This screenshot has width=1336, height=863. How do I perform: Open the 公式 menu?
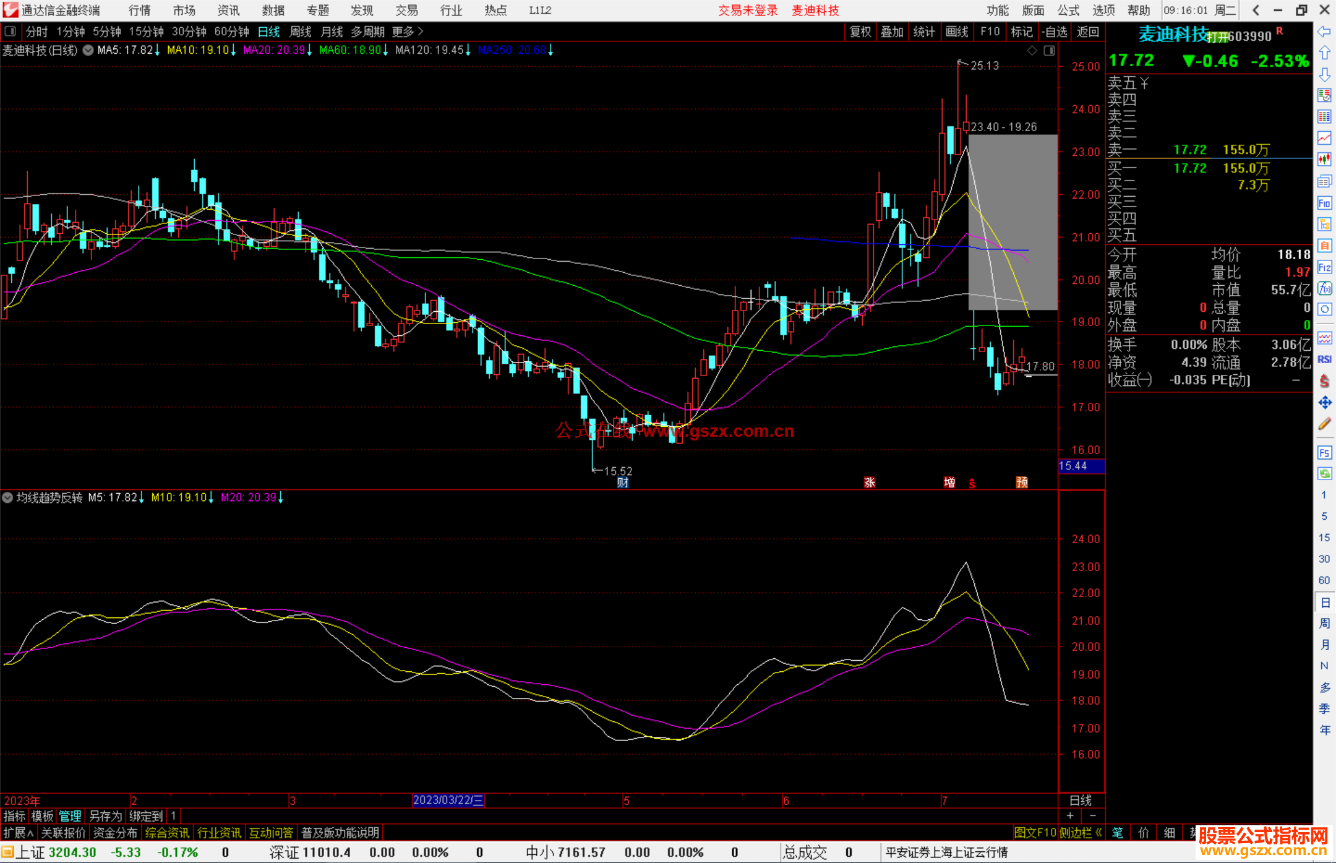click(1068, 11)
